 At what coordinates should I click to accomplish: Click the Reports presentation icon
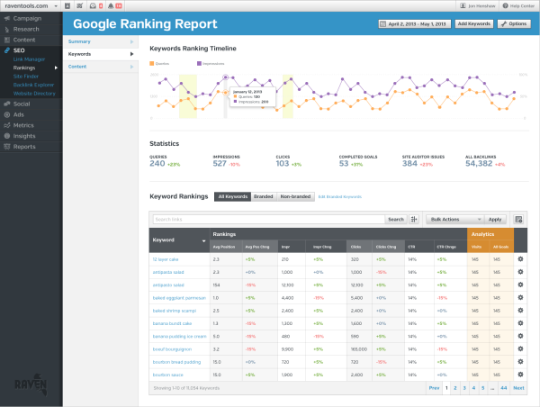click(x=7, y=147)
